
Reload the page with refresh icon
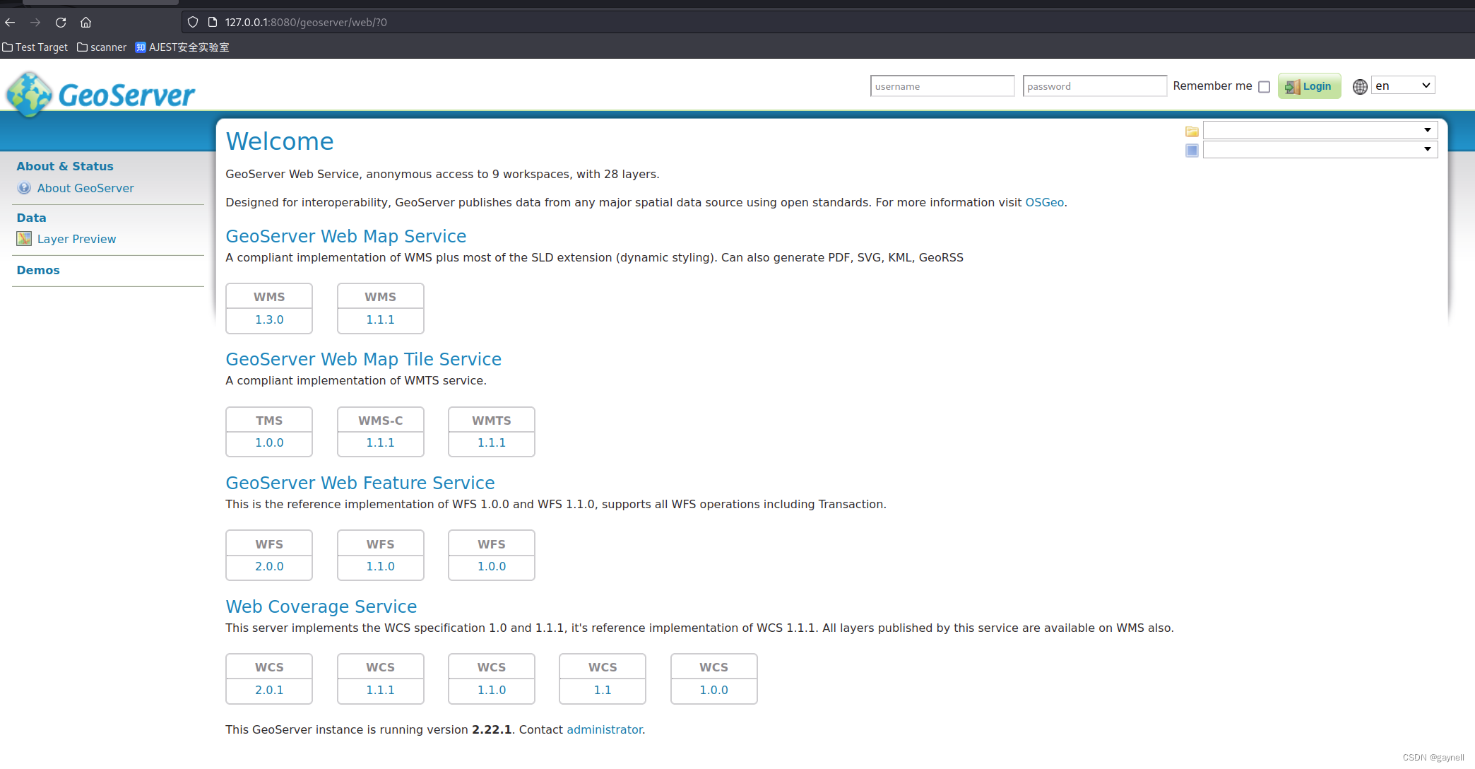pyautogui.click(x=61, y=23)
